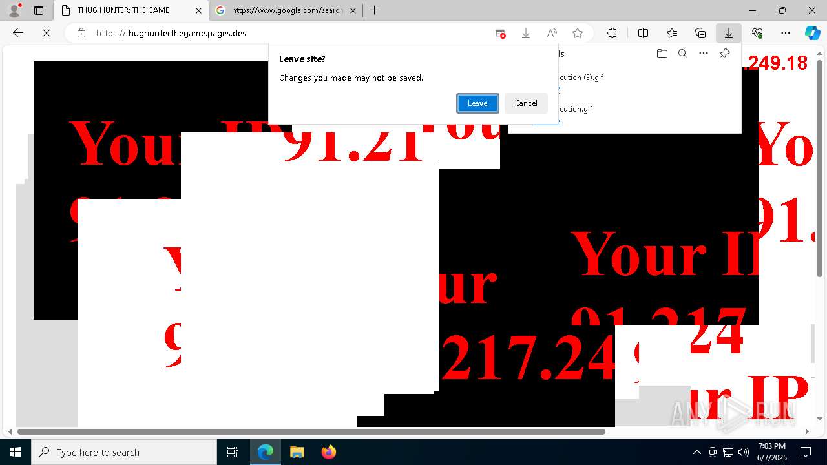
Task: Close the THUG HUNTER tab
Action: 198,10
